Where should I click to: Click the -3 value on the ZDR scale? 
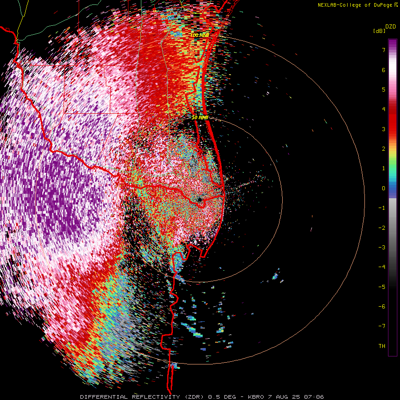tap(382, 248)
